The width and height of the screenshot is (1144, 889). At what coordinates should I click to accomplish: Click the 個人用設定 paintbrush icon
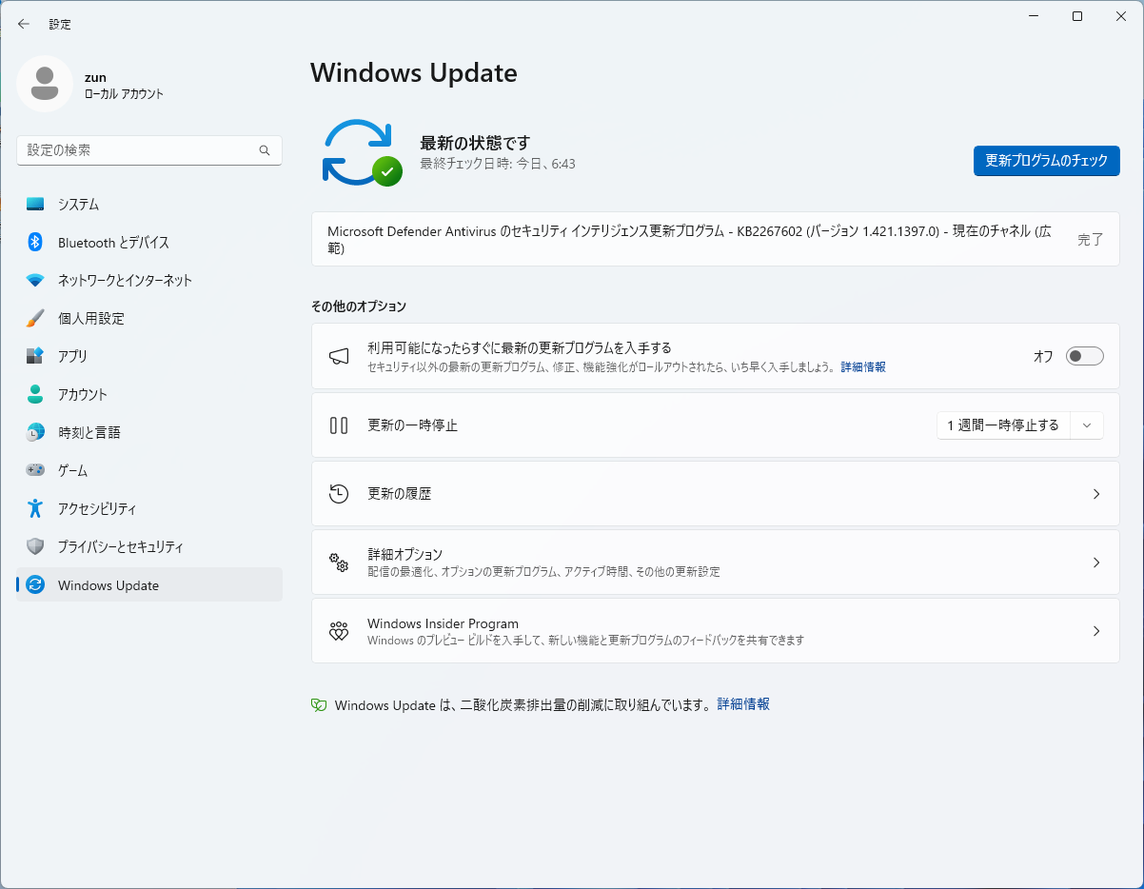[x=35, y=318]
